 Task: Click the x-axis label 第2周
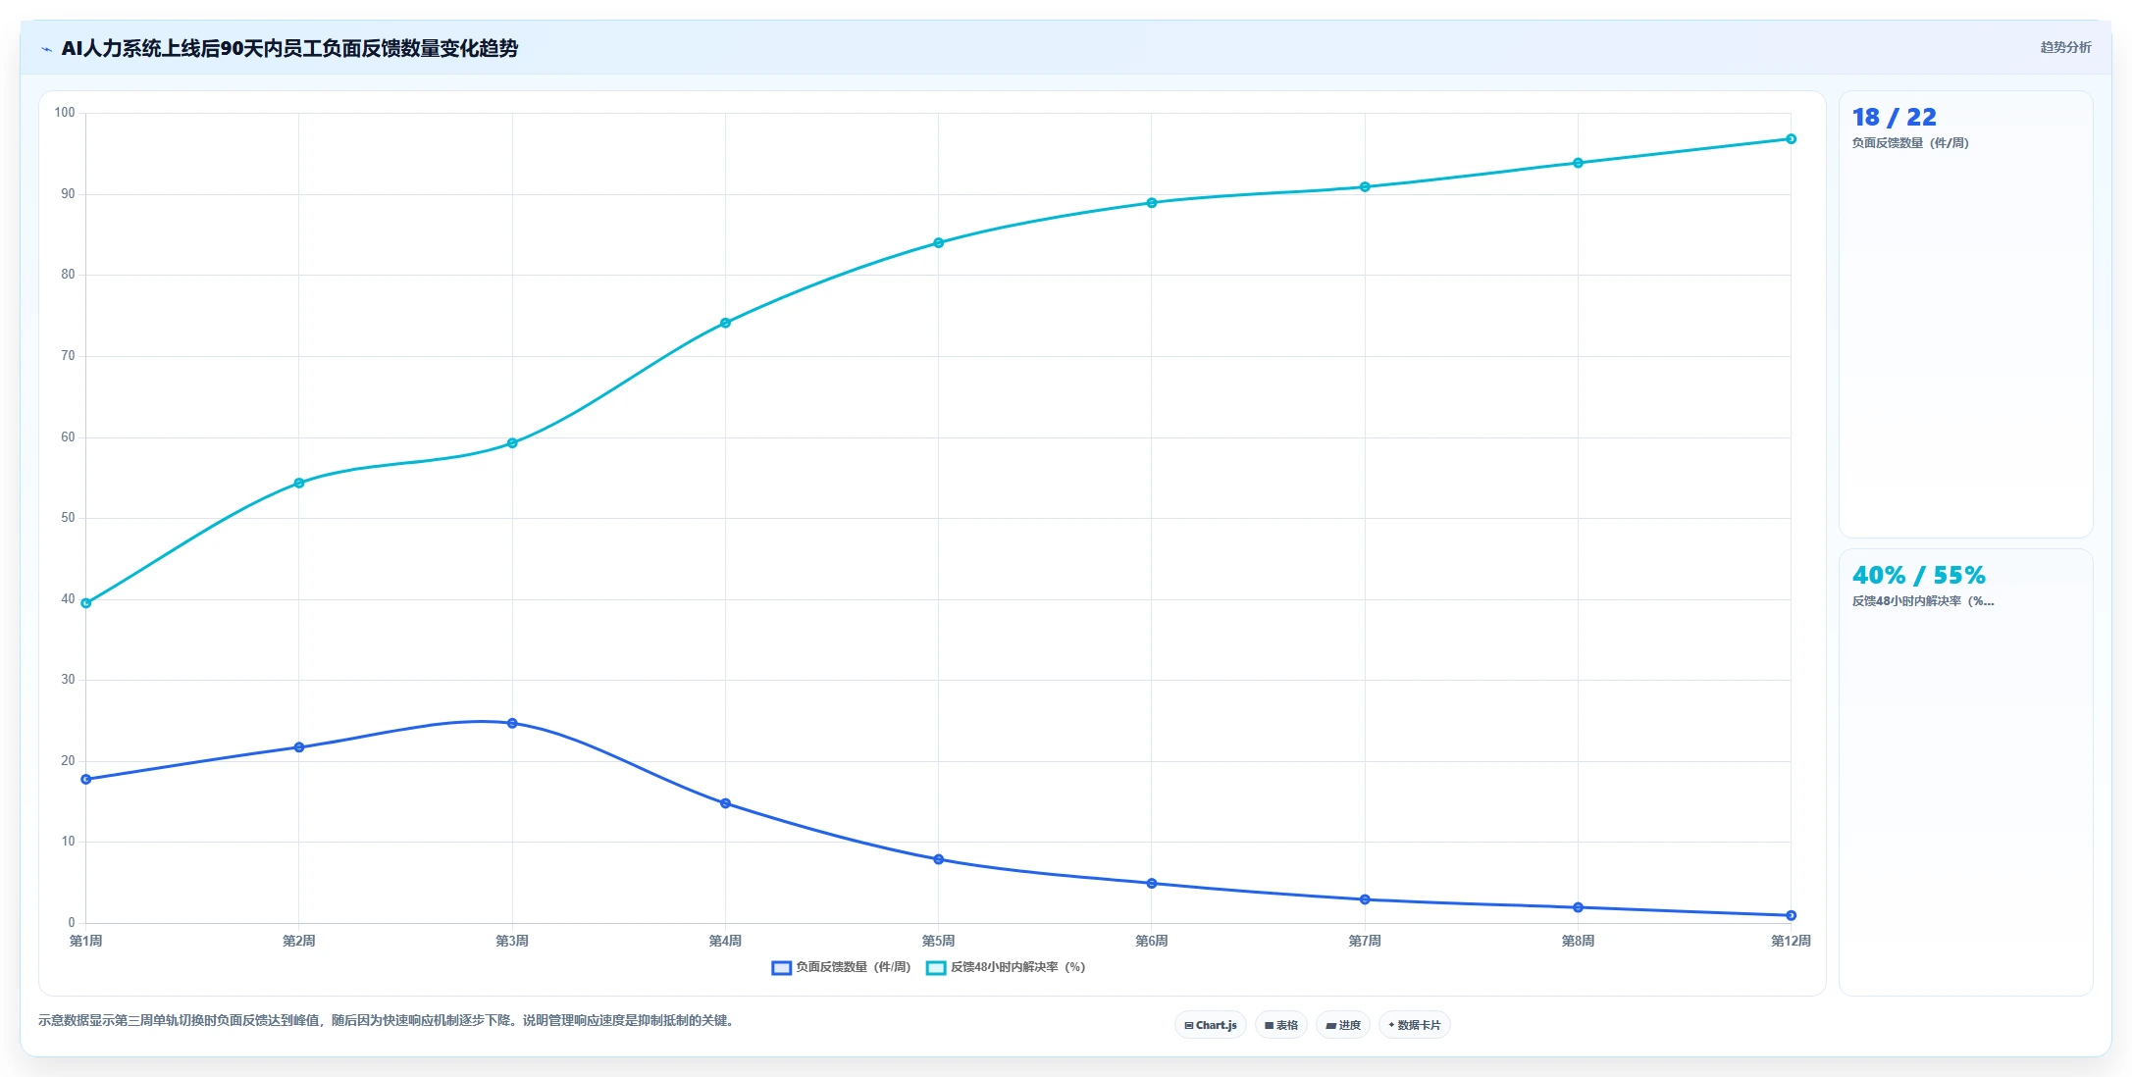pyautogui.click(x=299, y=941)
